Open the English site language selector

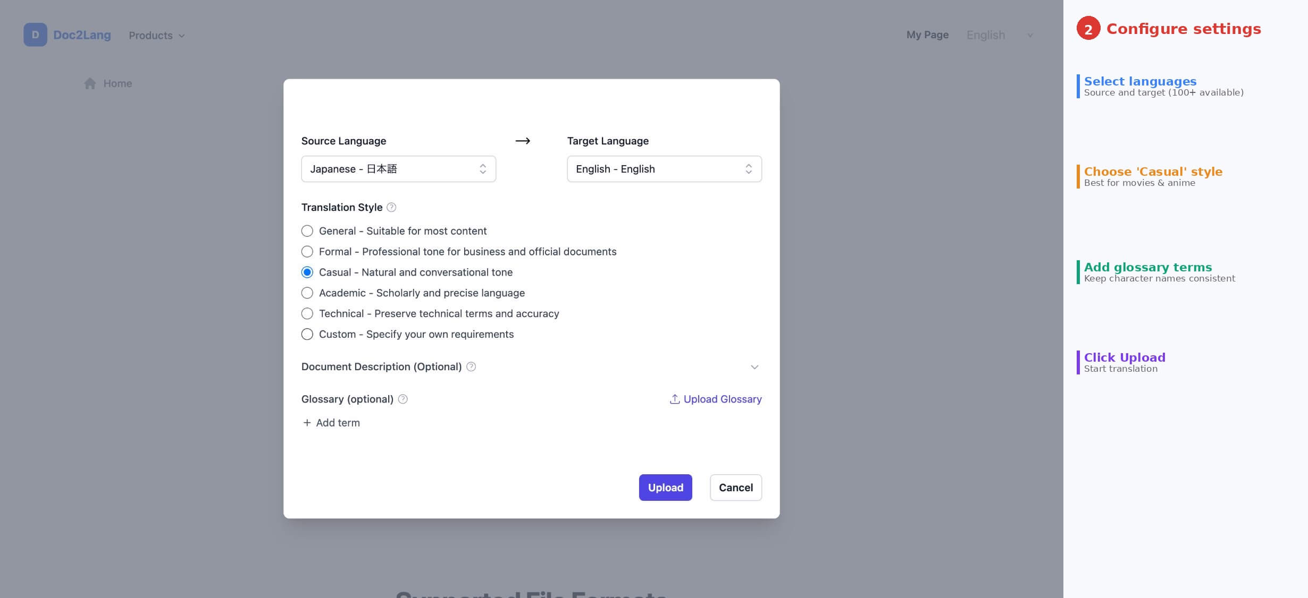click(998, 35)
